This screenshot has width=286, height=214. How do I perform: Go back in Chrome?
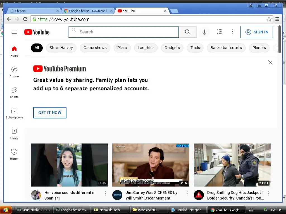[x=9, y=19]
